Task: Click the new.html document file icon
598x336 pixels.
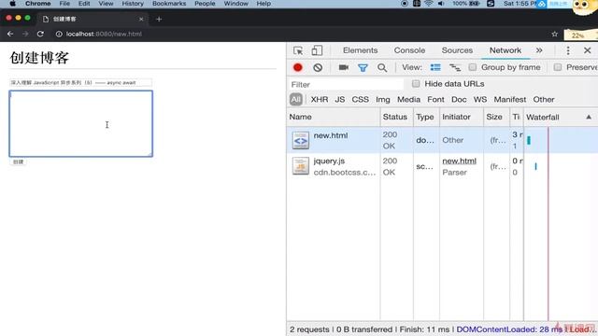Action: click(x=301, y=140)
